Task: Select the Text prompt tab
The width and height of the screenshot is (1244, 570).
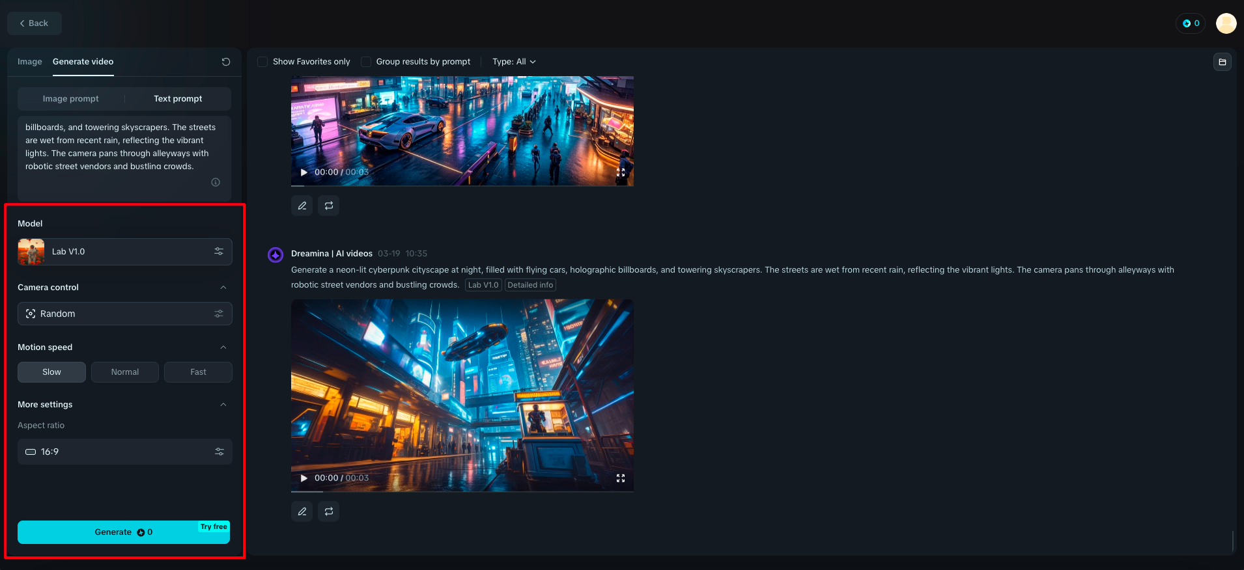Action: point(178,99)
